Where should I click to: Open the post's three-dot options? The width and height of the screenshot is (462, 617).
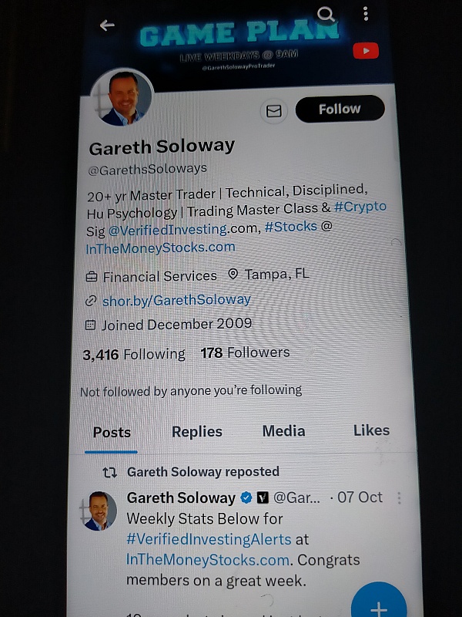coord(399,497)
